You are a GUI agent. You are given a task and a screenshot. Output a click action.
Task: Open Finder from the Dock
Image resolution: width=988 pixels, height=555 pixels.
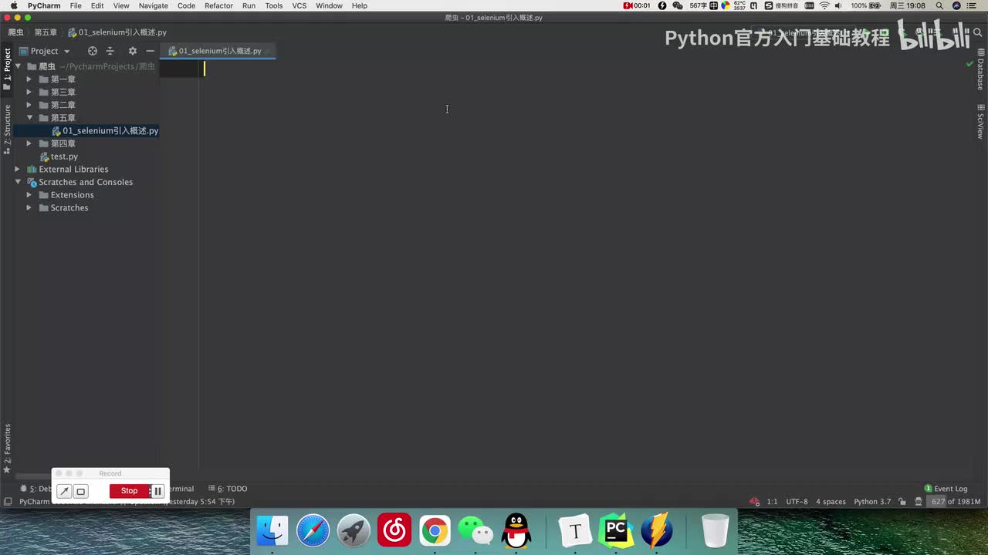click(x=272, y=531)
